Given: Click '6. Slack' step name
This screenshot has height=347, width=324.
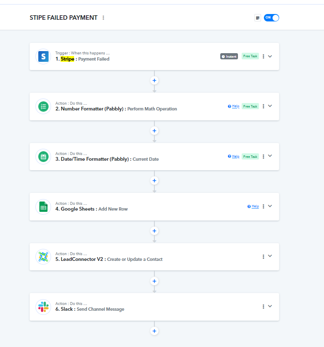Looking at the screenshot, I should click(64, 309).
